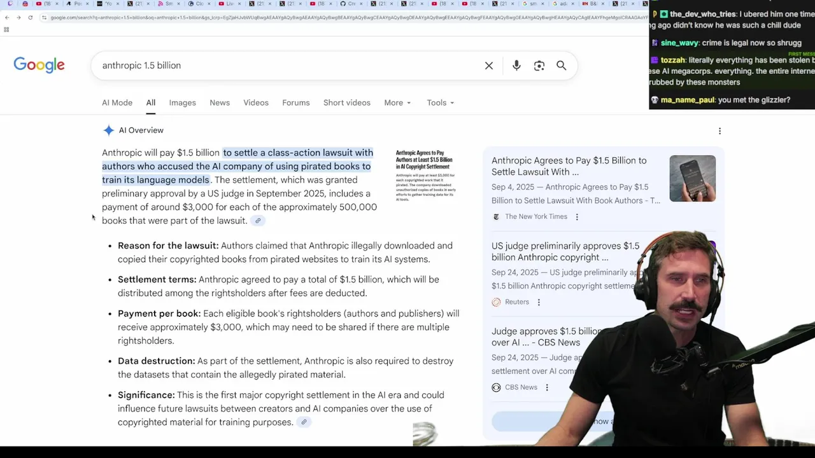
Task: Switch to Short videos tab
Action: click(x=346, y=102)
